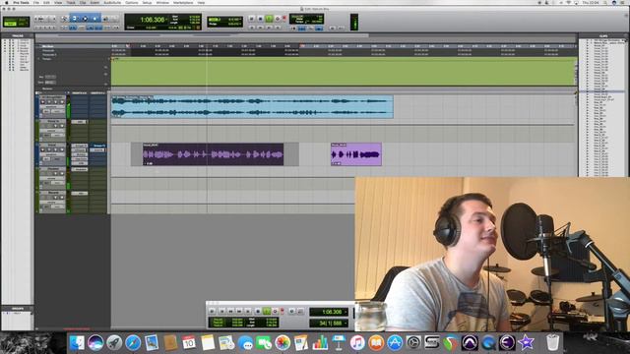
Task: Click Stop in the floating Transport window
Action: [258, 312]
